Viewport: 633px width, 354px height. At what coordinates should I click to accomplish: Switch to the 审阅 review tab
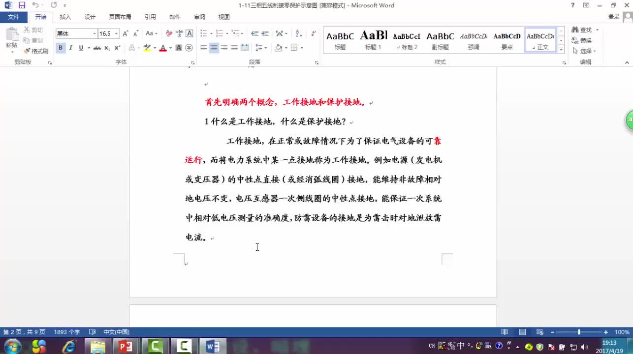pos(199,17)
